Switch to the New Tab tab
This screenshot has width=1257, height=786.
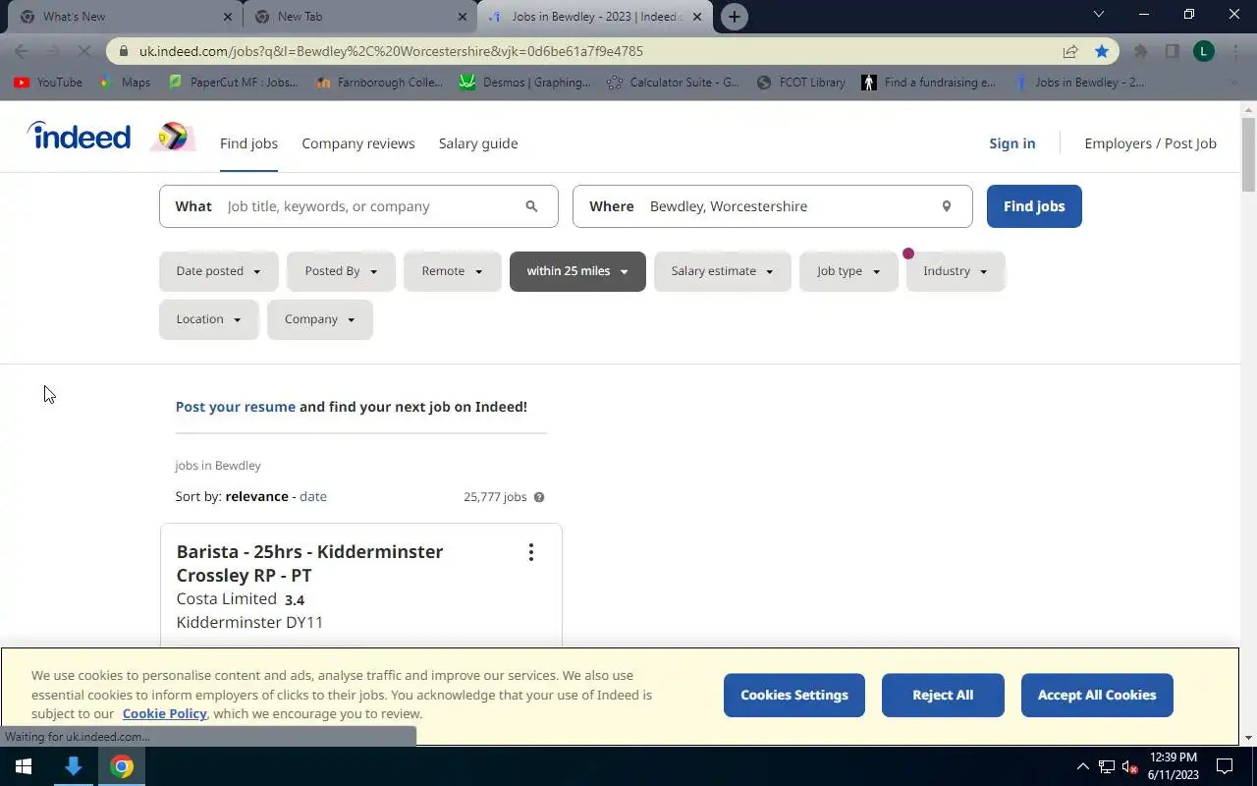(x=359, y=17)
